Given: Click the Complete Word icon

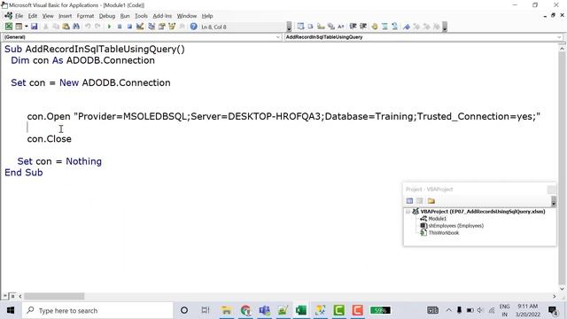Looking at the screenshot, I should click(340, 27).
